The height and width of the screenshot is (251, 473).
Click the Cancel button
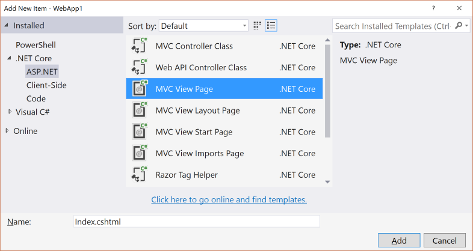tap(444, 240)
